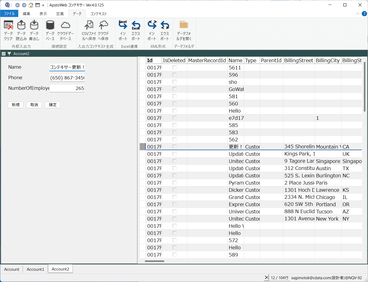Toggle IsDeleted checkbox in the 5611 row
This screenshot has height=282, width=368.
[x=174, y=68]
